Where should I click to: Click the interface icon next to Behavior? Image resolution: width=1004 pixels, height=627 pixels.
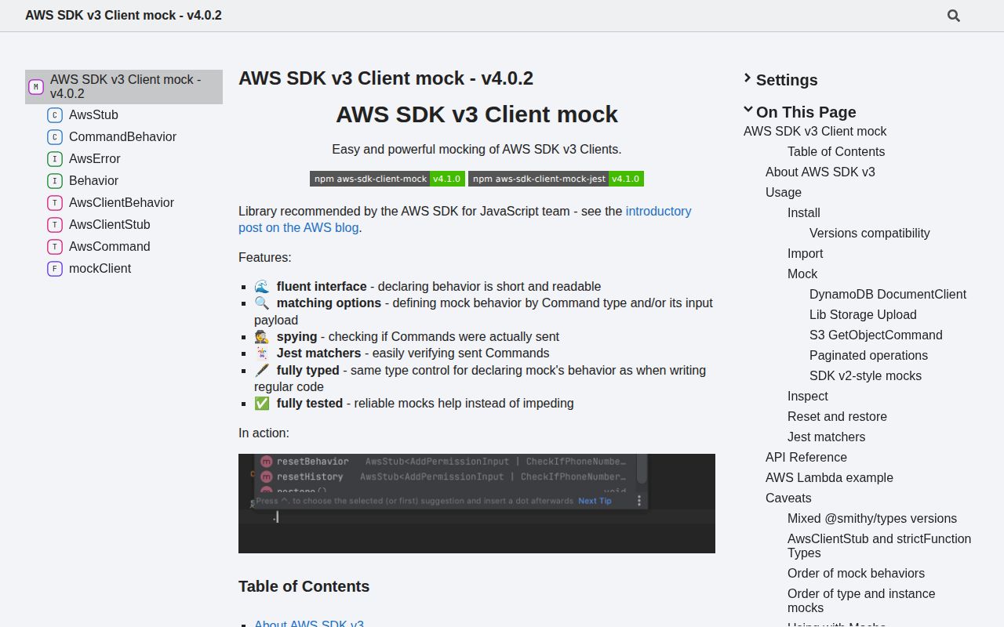55,181
